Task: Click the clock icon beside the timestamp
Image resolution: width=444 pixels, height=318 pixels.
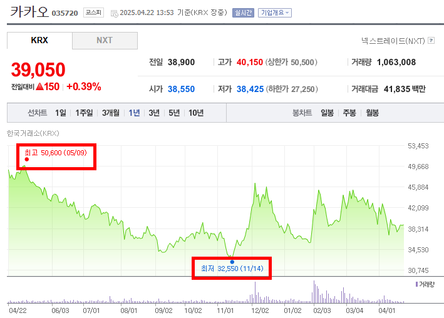Action: (x=114, y=13)
